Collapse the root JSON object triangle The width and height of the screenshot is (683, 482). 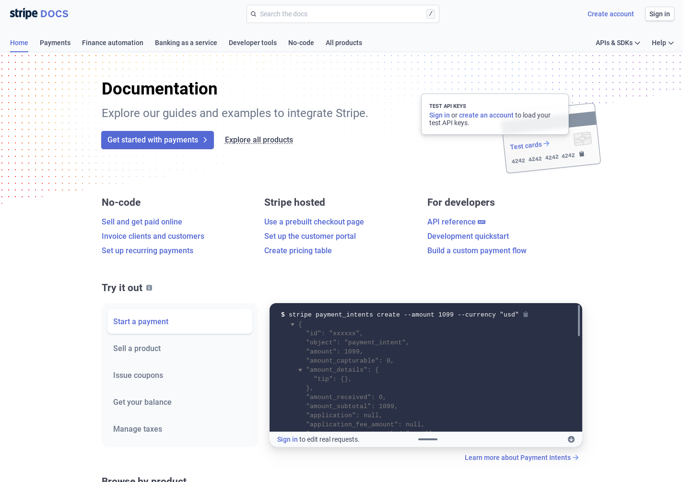point(293,325)
